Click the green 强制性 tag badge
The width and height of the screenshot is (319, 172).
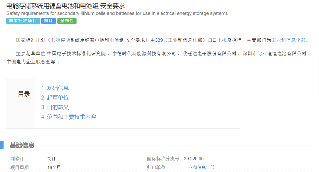pyautogui.click(x=67, y=21)
